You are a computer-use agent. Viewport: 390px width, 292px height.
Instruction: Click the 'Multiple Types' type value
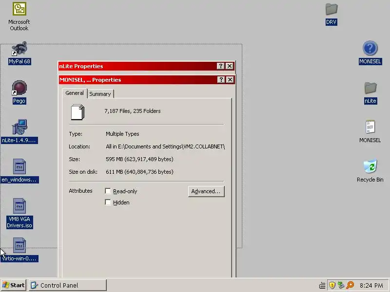(122, 134)
